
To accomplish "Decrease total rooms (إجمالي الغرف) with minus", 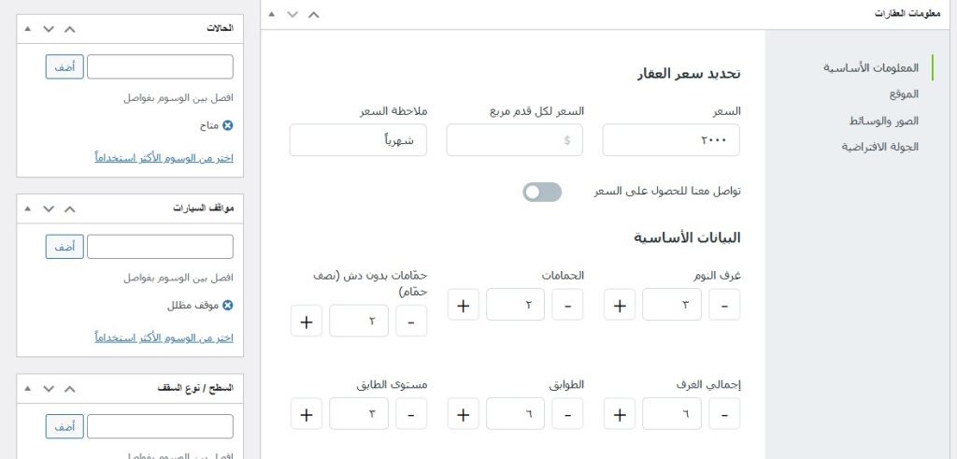I will [724, 413].
